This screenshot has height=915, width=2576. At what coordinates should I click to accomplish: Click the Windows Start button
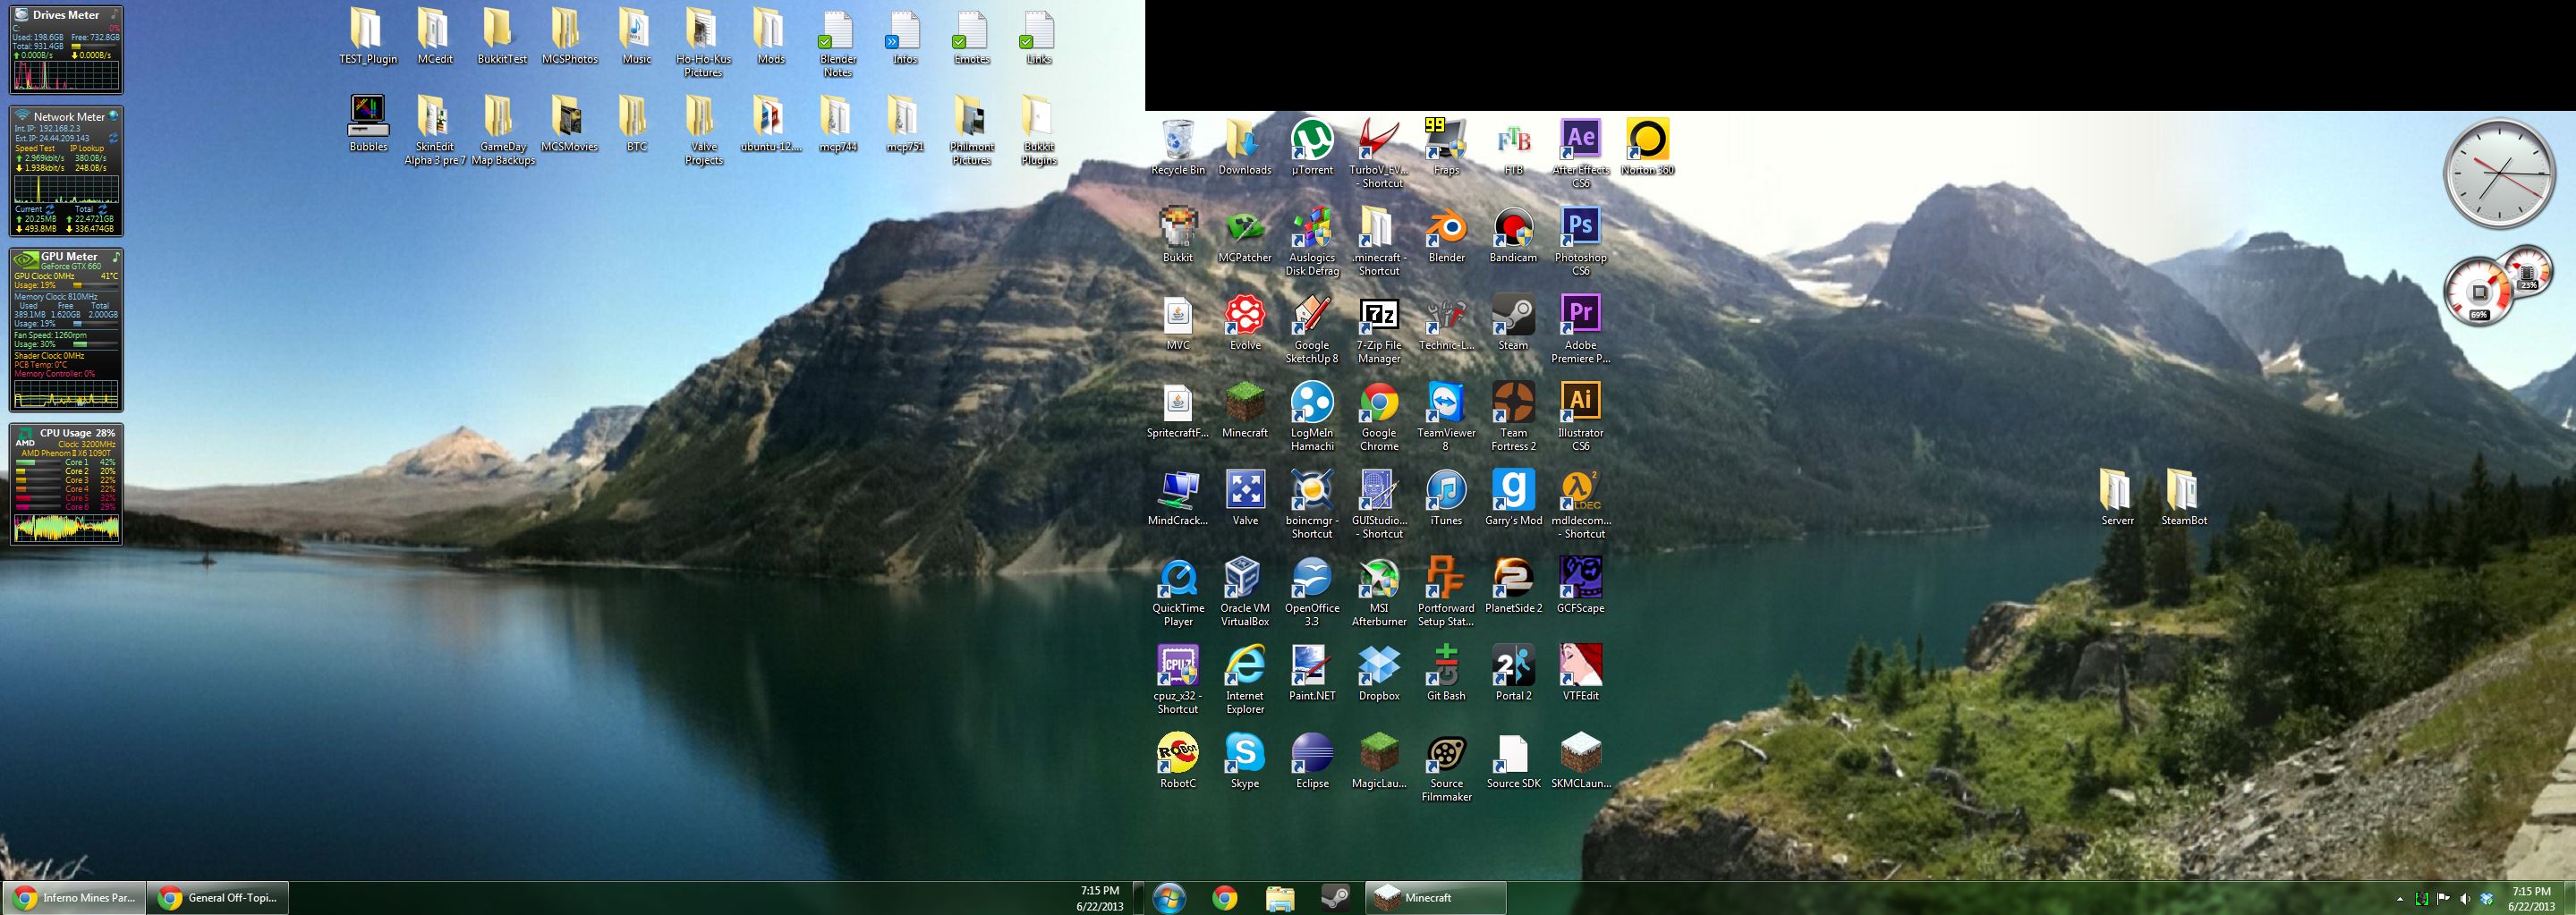1168,898
